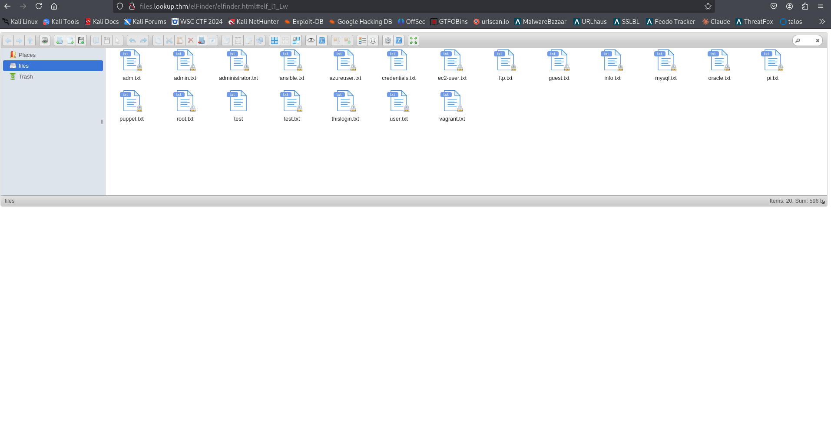Select the files entry in the sidebar
The height and width of the screenshot is (428, 831).
point(23,66)
